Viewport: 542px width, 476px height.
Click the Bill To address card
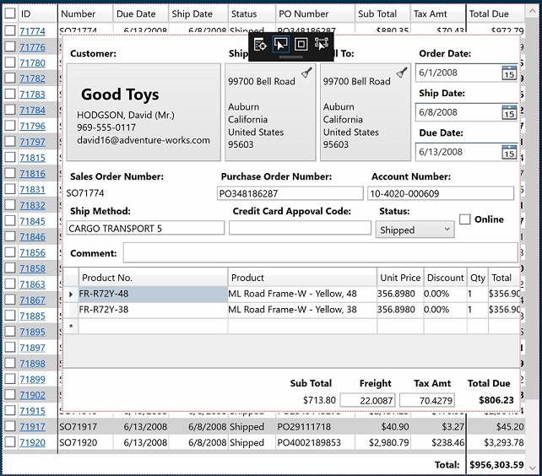click(x=366, y=112)
